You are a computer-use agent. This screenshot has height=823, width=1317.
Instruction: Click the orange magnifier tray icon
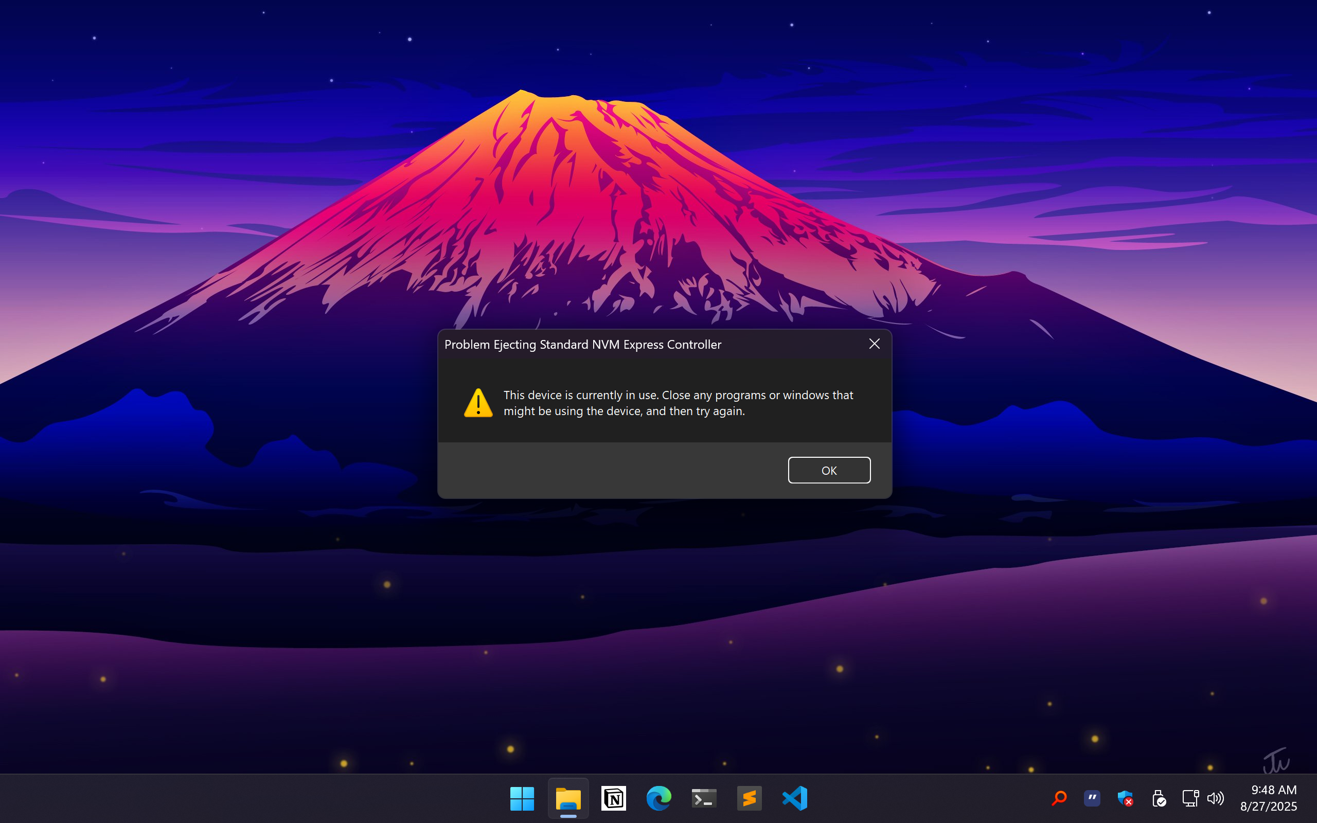(x=1059, y=798)
